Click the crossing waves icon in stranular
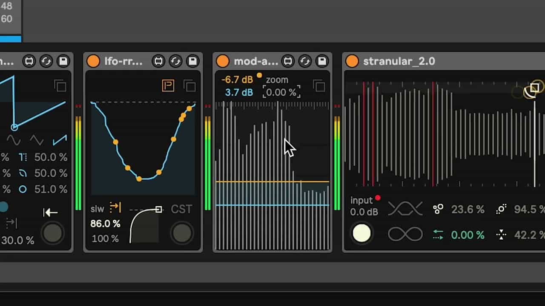This screenshot has height=306, width=545. [405, 209]
